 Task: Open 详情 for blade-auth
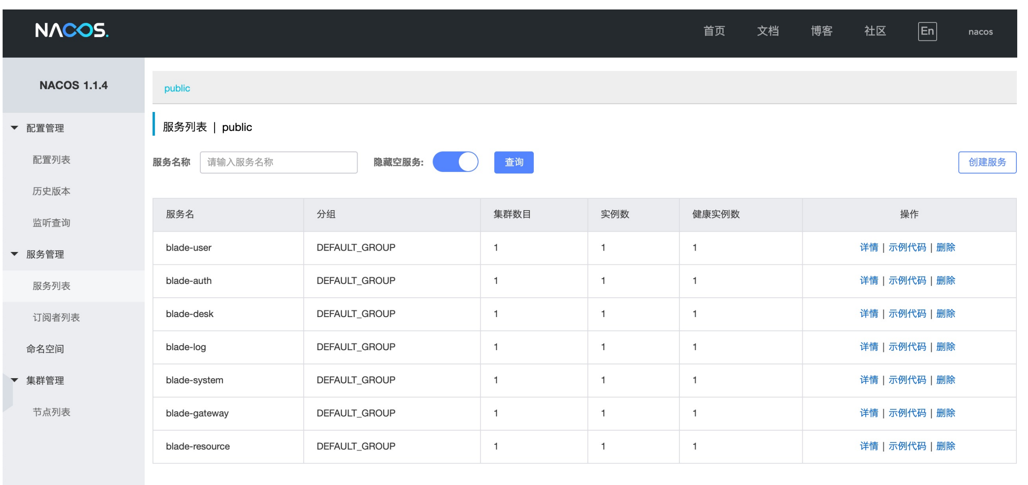[x=869, y=281]
